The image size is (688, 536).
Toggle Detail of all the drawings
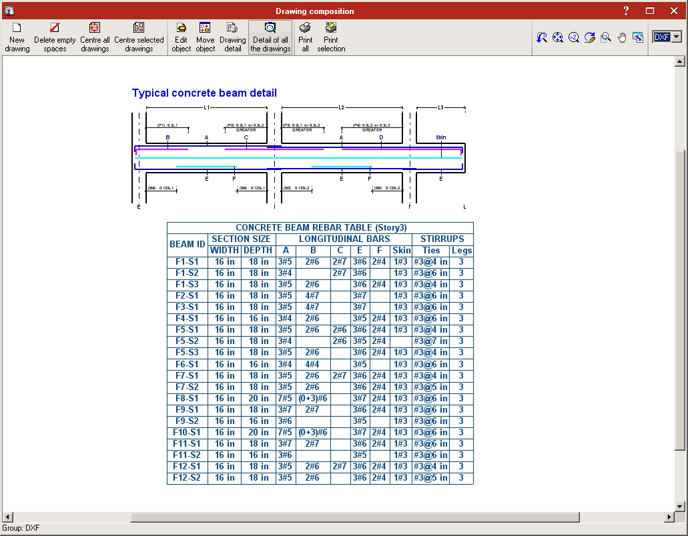(270, 38)
